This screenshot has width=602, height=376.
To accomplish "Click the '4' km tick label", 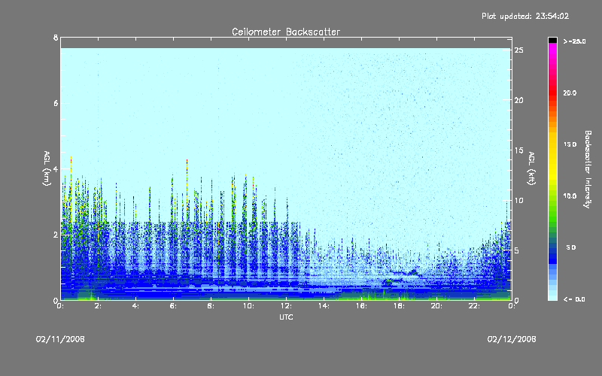I will (56, 168).
